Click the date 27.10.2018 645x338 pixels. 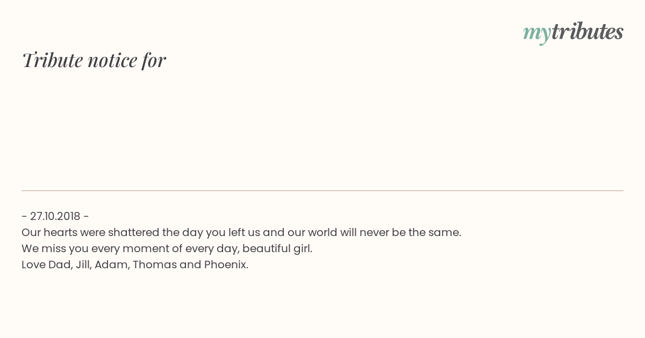[55, 216]
